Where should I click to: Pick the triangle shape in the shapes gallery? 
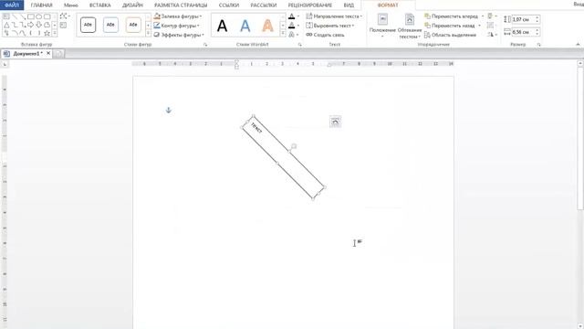[x=6, y=25]
